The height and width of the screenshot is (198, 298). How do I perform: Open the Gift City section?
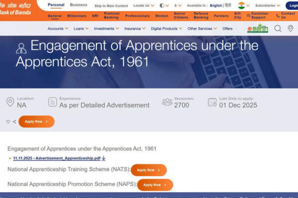[x=237, y=15]
